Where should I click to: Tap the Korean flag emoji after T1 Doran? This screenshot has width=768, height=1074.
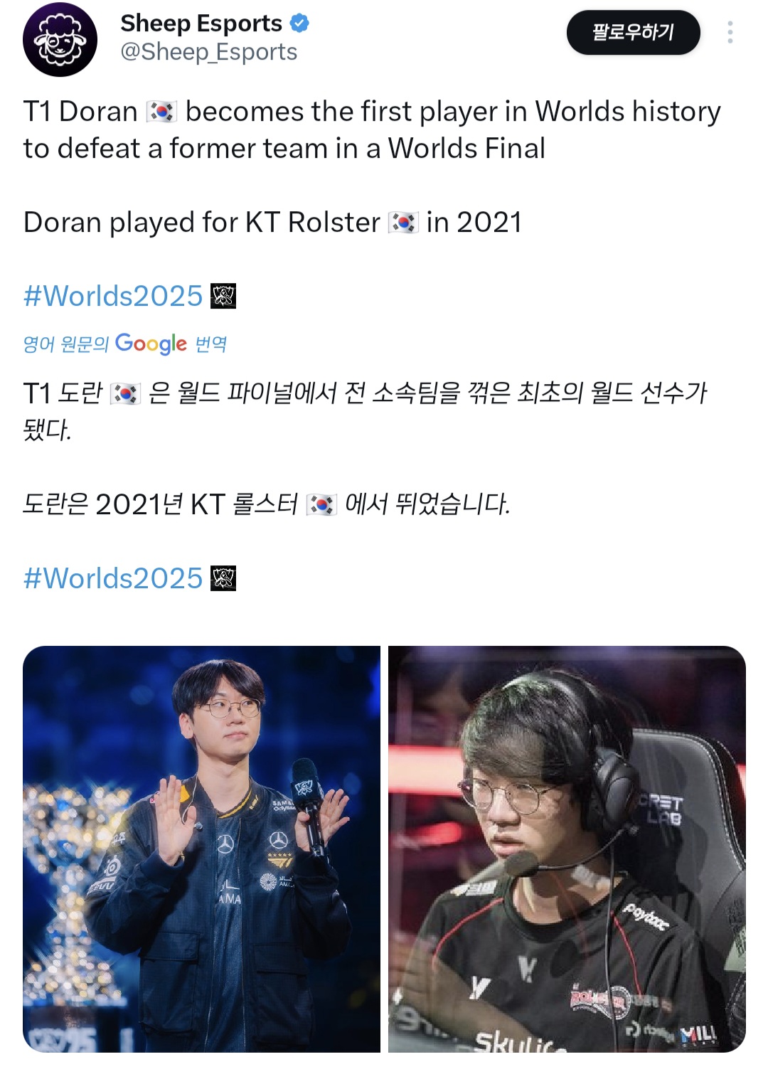pos(161,112)
